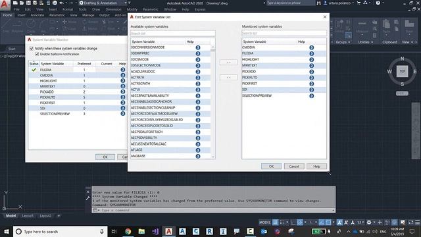421x237 pixels.
Task: Click the Workspace Switching gear in status bar
Action: point(369,223)
